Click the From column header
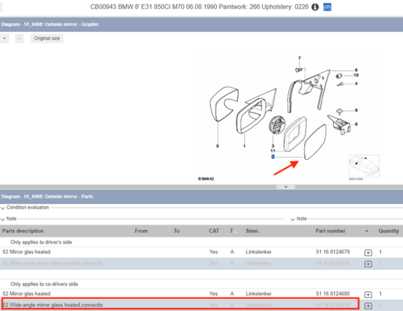The width and height of the screenshot is (403, 311). (150, 231)
